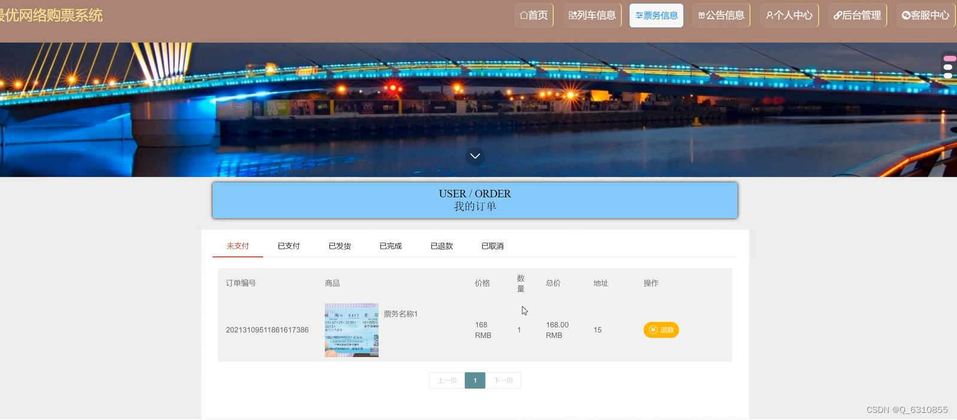This screenshot has height=420, width=957.
Task: Click the 168 RMB price value
Action: coord(483,330)
